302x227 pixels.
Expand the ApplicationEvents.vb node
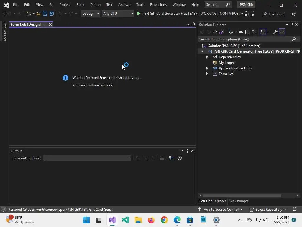coord(207,68)
